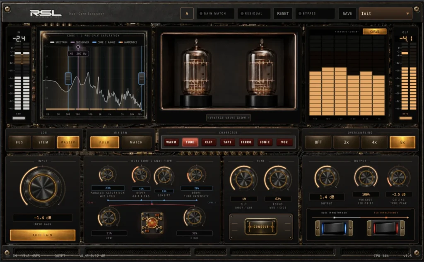The image size is (424, 262).
Task: Toggle A/B state with the A button
Action: [x=187, y=13]
